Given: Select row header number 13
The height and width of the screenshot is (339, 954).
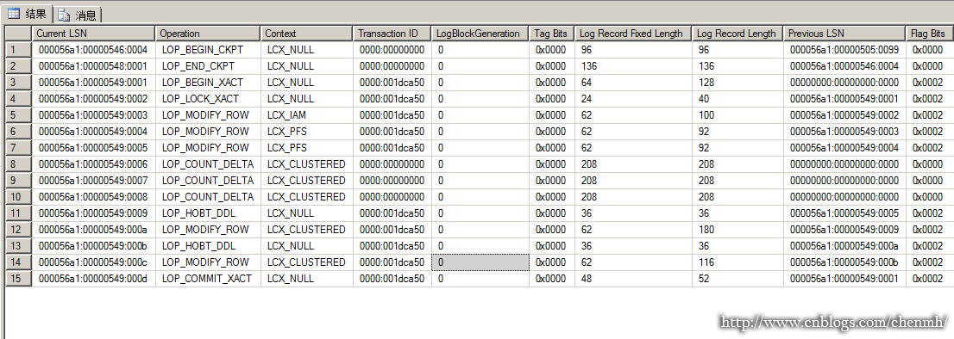Looking at the screenshot, I should 18,246.
